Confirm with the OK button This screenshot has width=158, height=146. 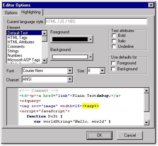99,135
